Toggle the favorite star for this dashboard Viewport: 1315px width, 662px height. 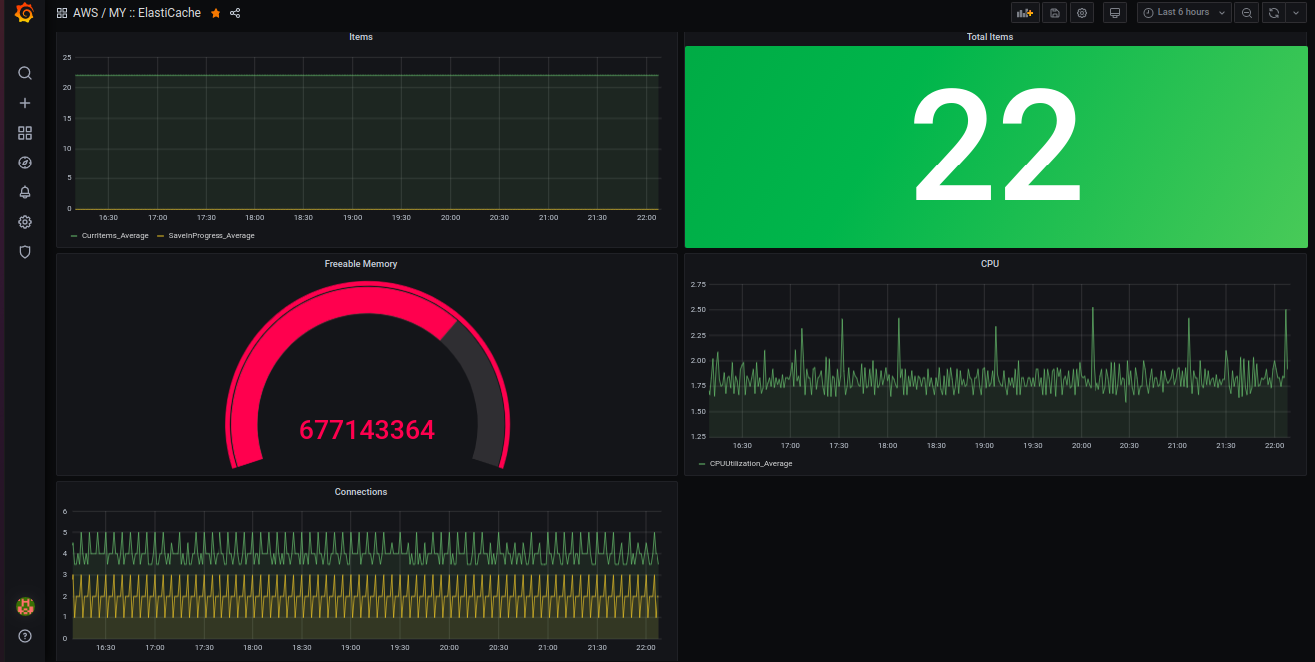click(216, 13)
